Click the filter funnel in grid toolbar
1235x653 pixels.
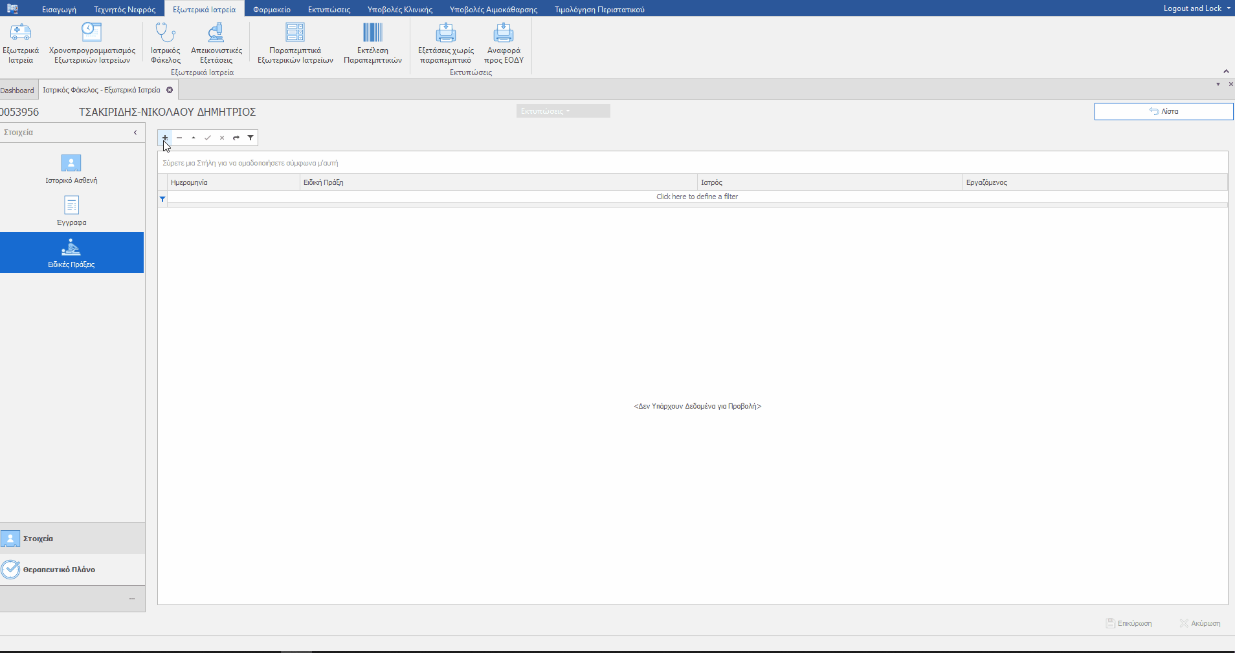250,138
